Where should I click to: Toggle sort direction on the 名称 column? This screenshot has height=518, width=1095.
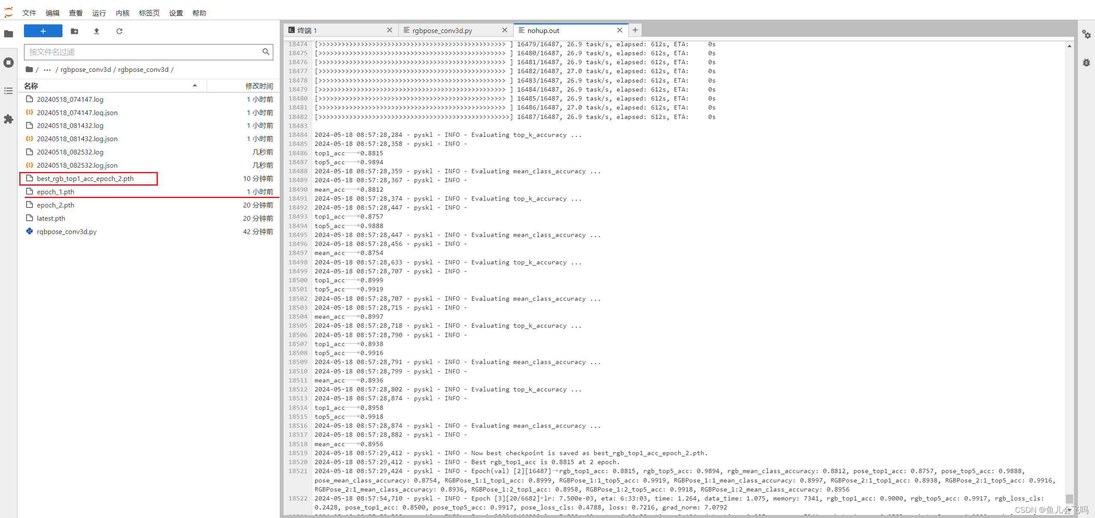coord(195,86)
